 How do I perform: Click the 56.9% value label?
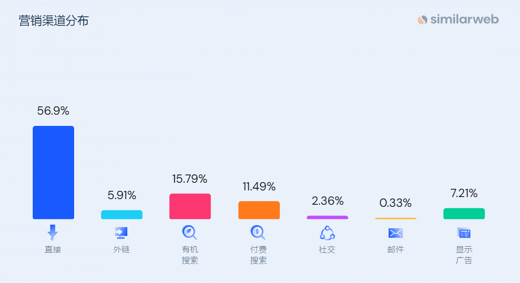coord(53,111)
